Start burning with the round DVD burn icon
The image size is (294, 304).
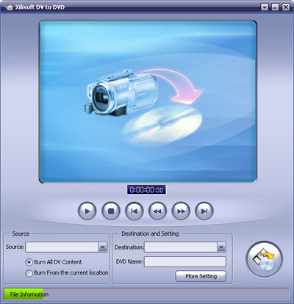[264, 259]
